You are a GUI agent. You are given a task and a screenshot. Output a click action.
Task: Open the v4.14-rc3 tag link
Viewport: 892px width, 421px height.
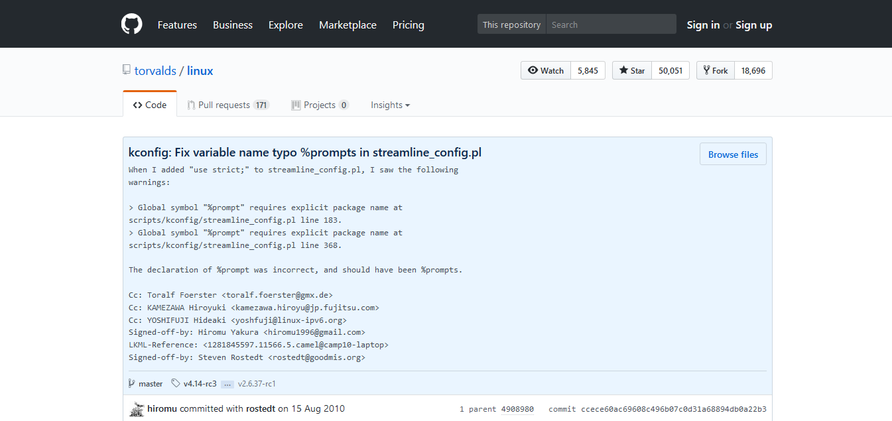tap(200, 383)
